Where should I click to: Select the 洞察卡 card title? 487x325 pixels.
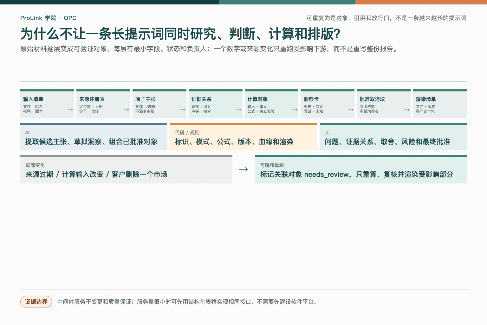(x=311, y=99)
